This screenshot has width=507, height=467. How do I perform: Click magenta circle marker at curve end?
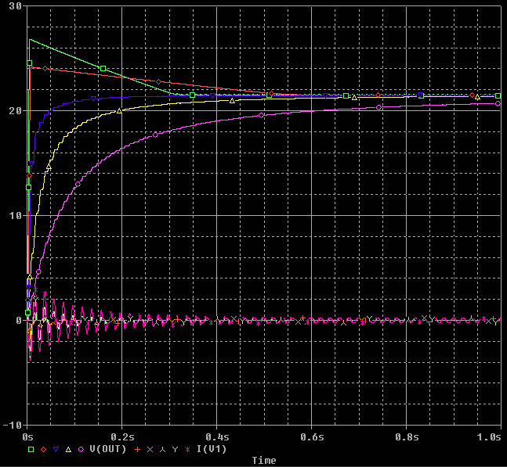pyautogui.click(x=498, y=103)
